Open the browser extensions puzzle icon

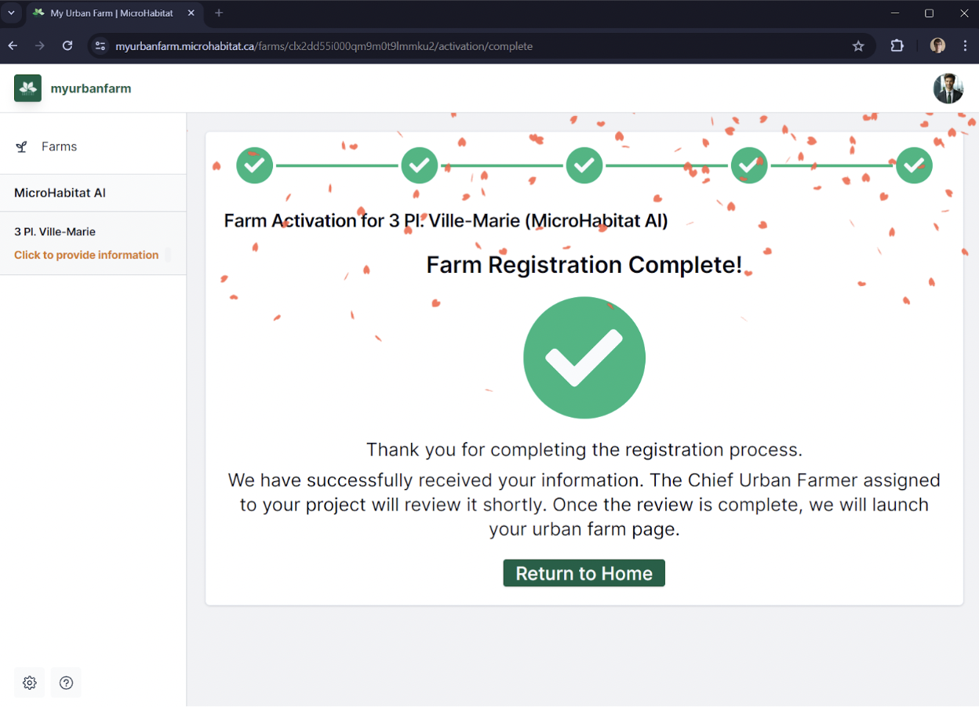click(x=897, y=46)
